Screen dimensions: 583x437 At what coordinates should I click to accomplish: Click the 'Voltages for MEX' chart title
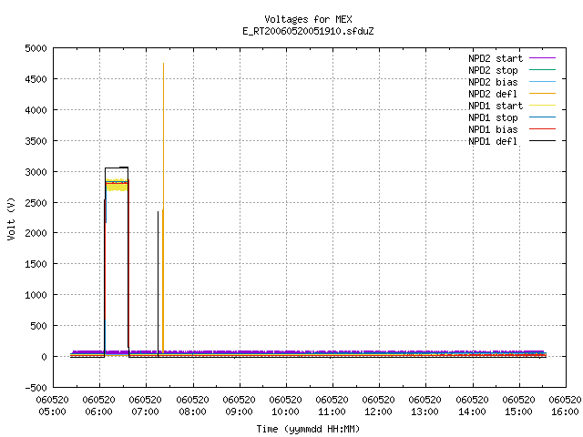pyautogui.click(x=308, y=19)
